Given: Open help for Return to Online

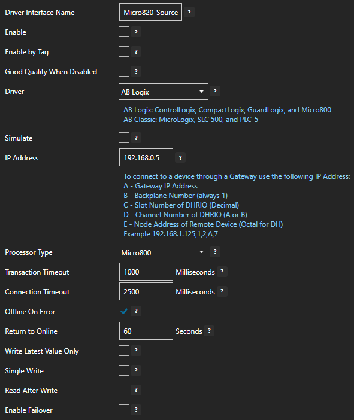Looking at the screenshot, I should click(209, 331).
